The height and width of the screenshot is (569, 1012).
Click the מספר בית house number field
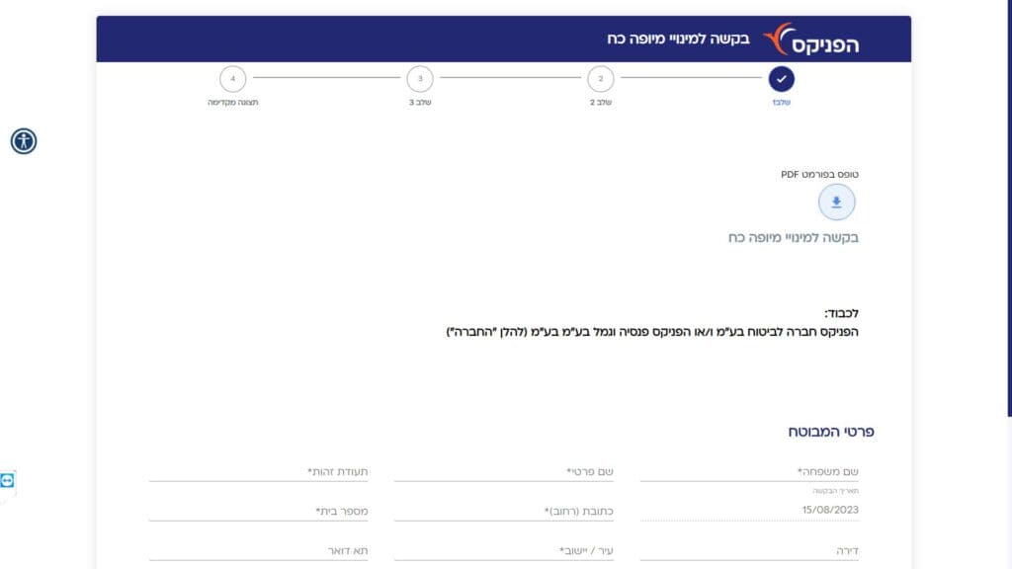click(x=258, y=511)
